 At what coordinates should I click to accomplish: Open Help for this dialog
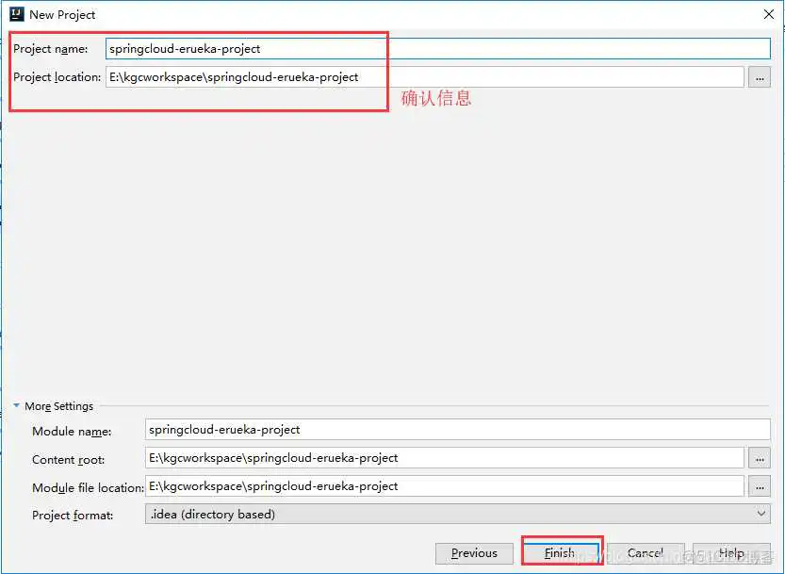(731, 553)
